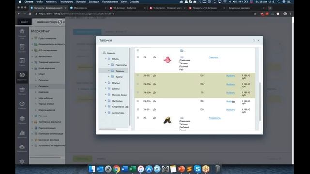310x174 pixels.
Task: Tick the checkbox for offer 29-209
Action: tap(138, 92)
